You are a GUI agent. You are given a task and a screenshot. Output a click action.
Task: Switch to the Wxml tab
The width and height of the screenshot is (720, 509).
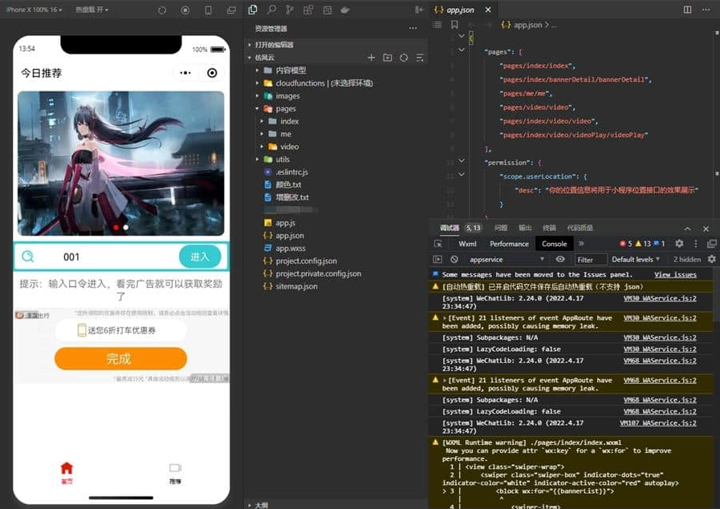click(467, 244)
